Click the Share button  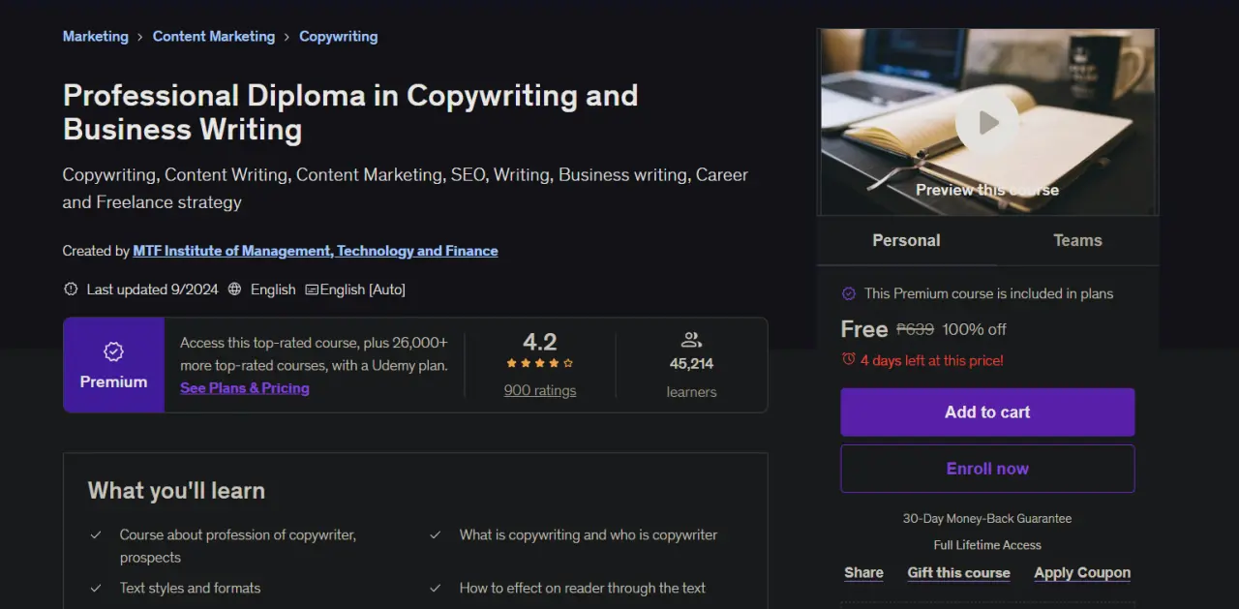tap(863, 573)
